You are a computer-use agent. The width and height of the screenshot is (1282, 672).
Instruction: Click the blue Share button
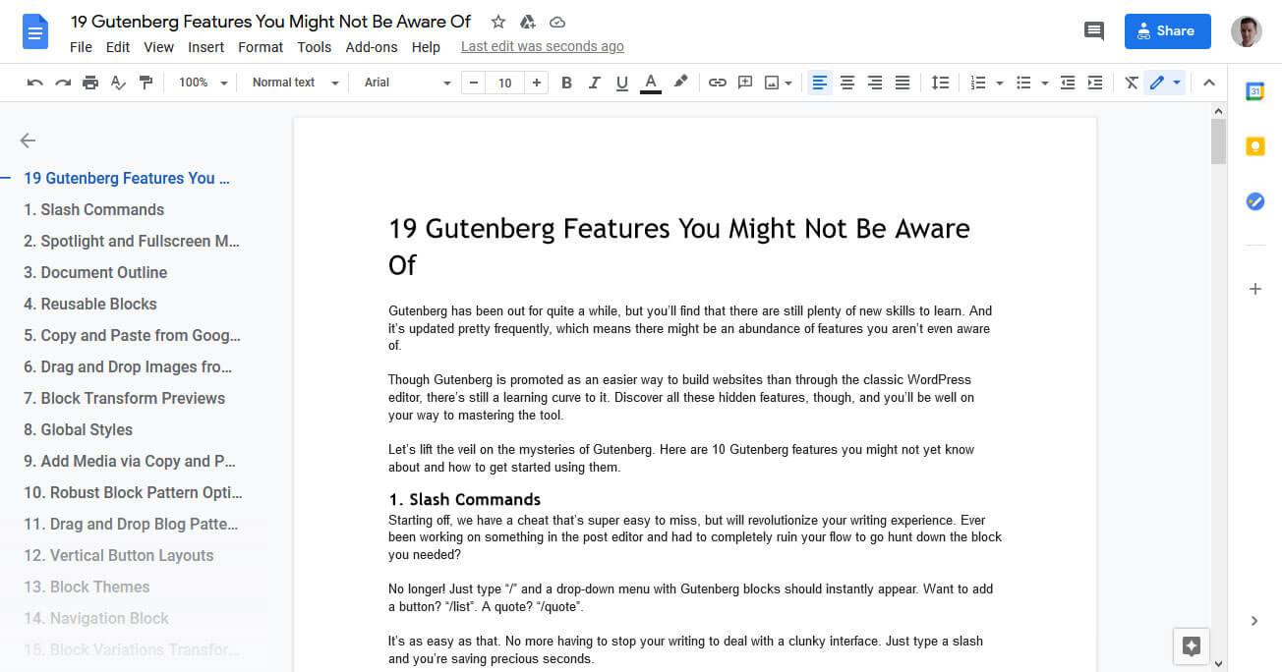coord(1168,31)
